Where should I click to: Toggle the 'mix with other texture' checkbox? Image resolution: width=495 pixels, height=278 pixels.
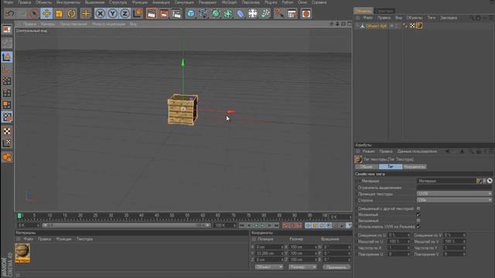pos(418,208)
